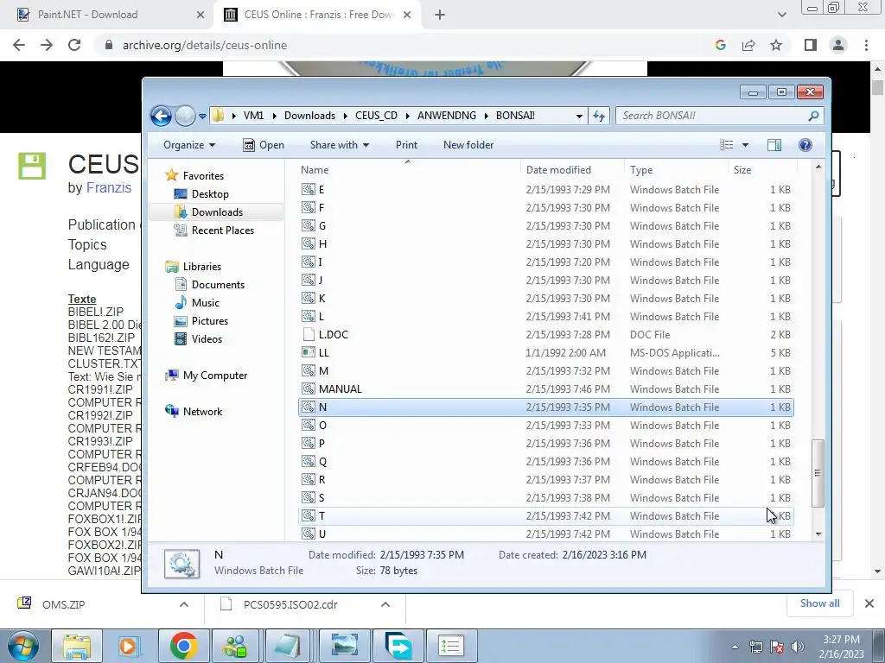Click the Chrome icon in the taskbar

[x=183, y=646]
